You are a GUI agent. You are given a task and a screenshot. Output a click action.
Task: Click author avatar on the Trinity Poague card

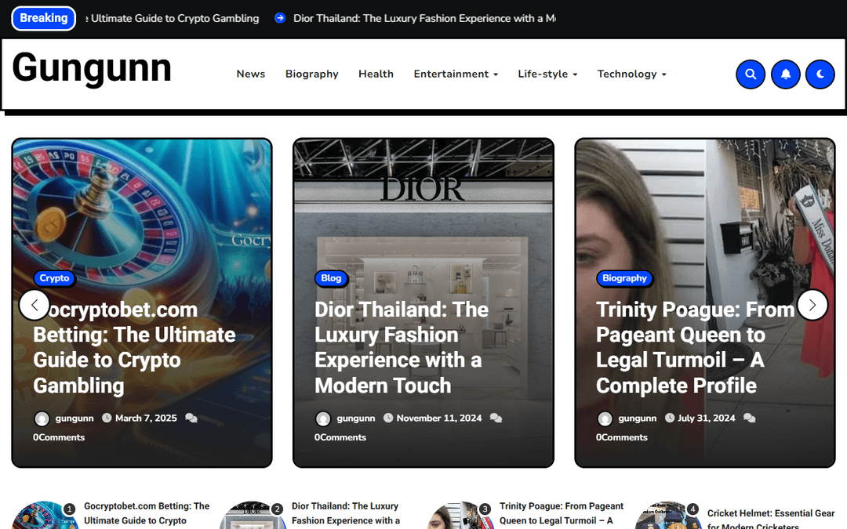coord(605,418)
